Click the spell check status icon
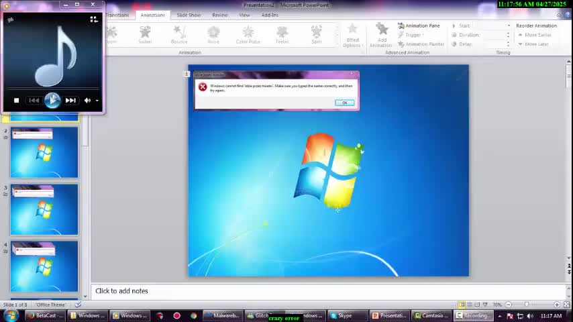 click(x=78, y=305)
